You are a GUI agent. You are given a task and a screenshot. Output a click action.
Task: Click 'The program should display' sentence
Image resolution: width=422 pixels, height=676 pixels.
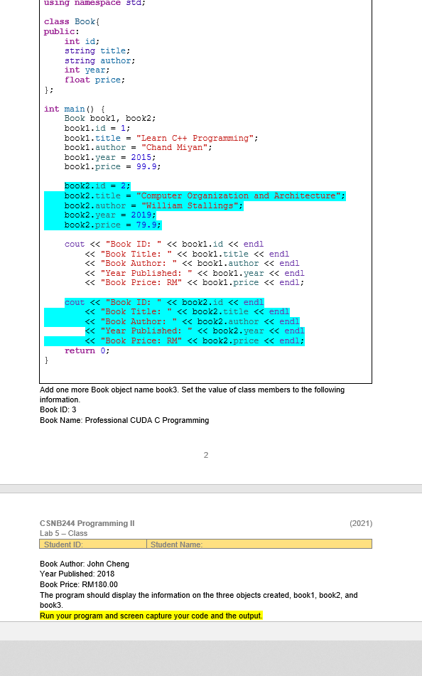tap(199, 600)
